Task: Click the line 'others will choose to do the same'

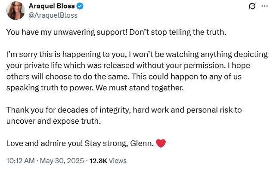Action: pos(124,76)
